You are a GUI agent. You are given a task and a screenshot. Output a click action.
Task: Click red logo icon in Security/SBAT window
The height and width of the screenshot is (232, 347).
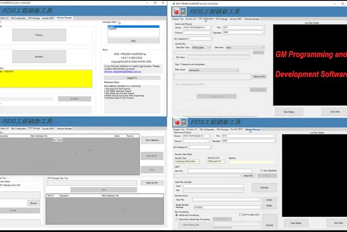click(x=177, y=123)
